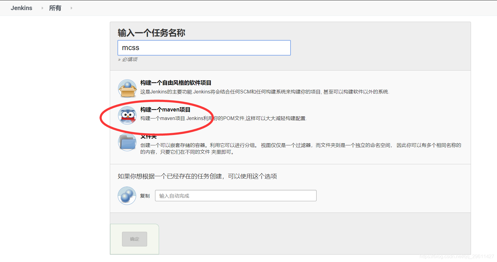Click the maven project POM description
The width and height of the screenshot is (497, 262).
(224, 118)
